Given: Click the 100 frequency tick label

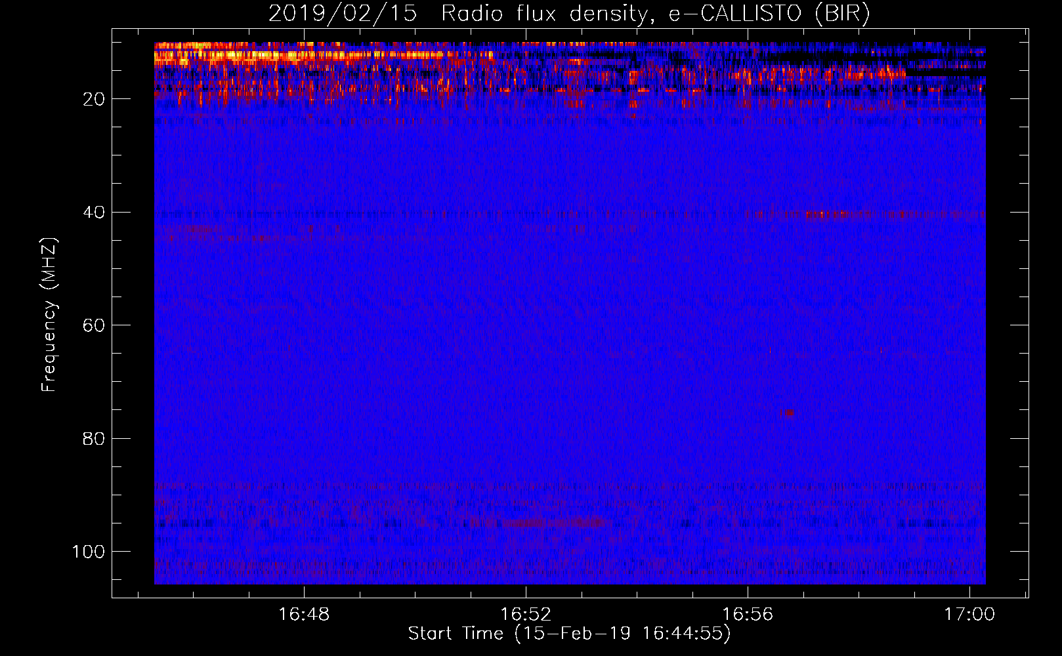Looking at the screenshot, I should (89, 552).
